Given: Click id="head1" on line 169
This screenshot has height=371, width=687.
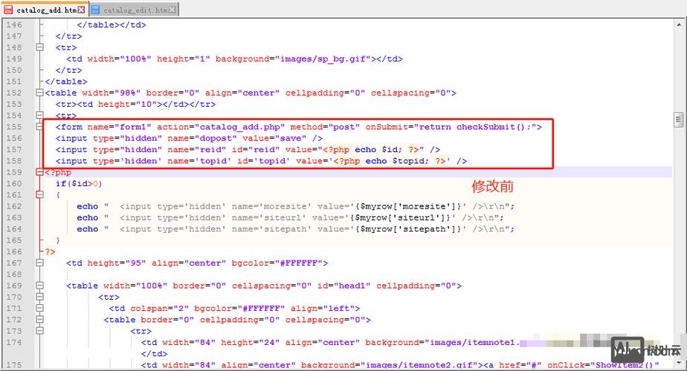Looking at the screenshot, I should click(x=344, y=286).
